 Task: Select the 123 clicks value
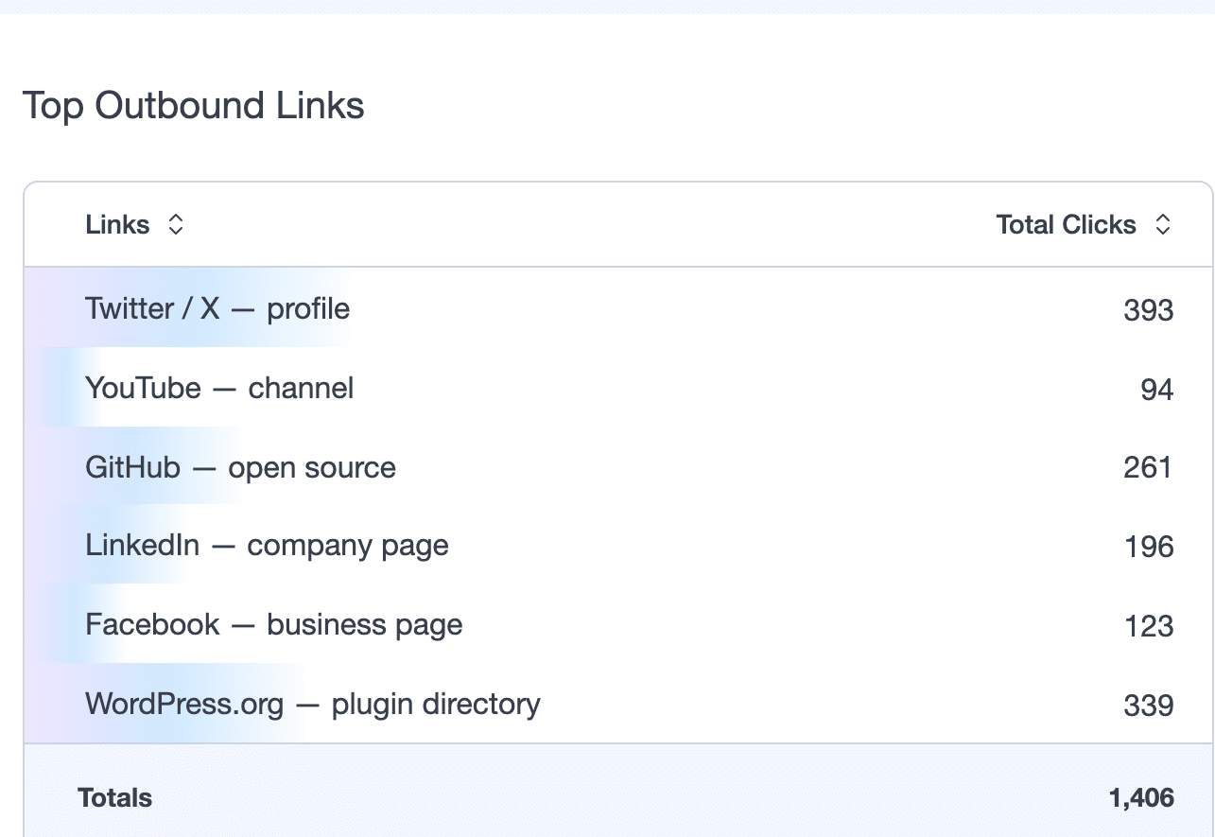tap(1148, 626)
